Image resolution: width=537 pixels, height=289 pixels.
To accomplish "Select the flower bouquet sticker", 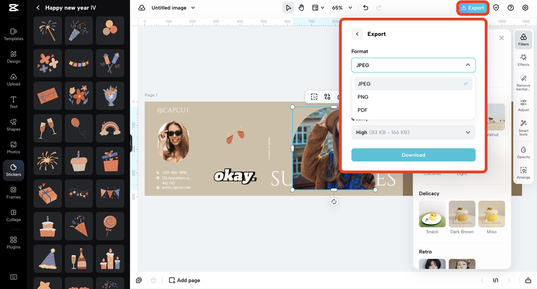I will point(110,96).
